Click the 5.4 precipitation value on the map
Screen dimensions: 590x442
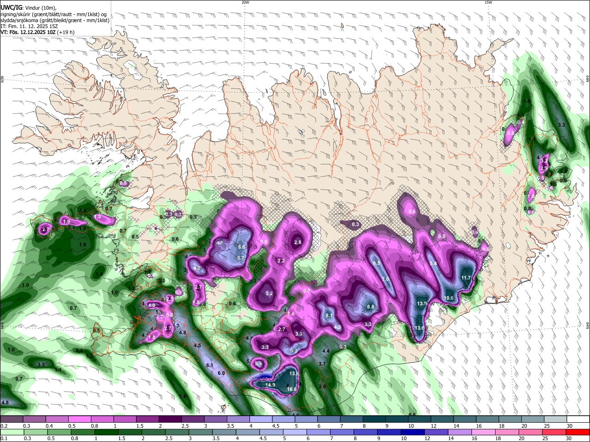[433, 263]
